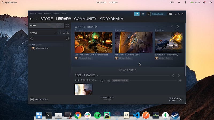Open advanced filter sliders icon
214x120 pixels.
click(x=67, y=39)
